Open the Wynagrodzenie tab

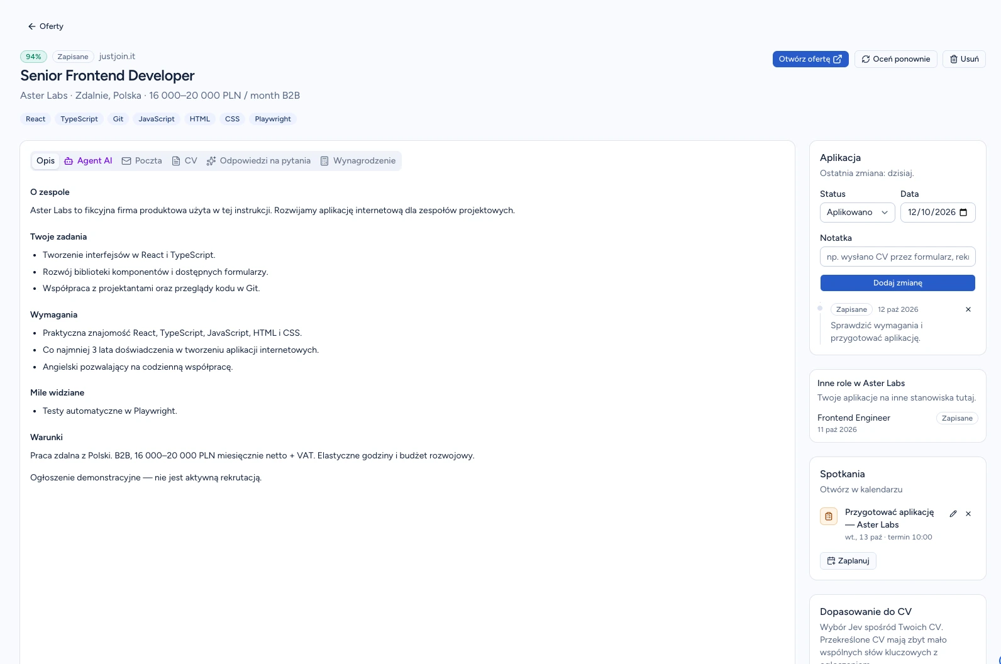pyautogui.click(x=358, y=161)
